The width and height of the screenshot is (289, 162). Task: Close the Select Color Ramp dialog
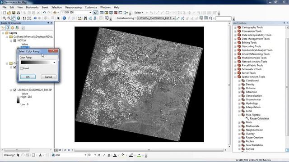(53, 51)
